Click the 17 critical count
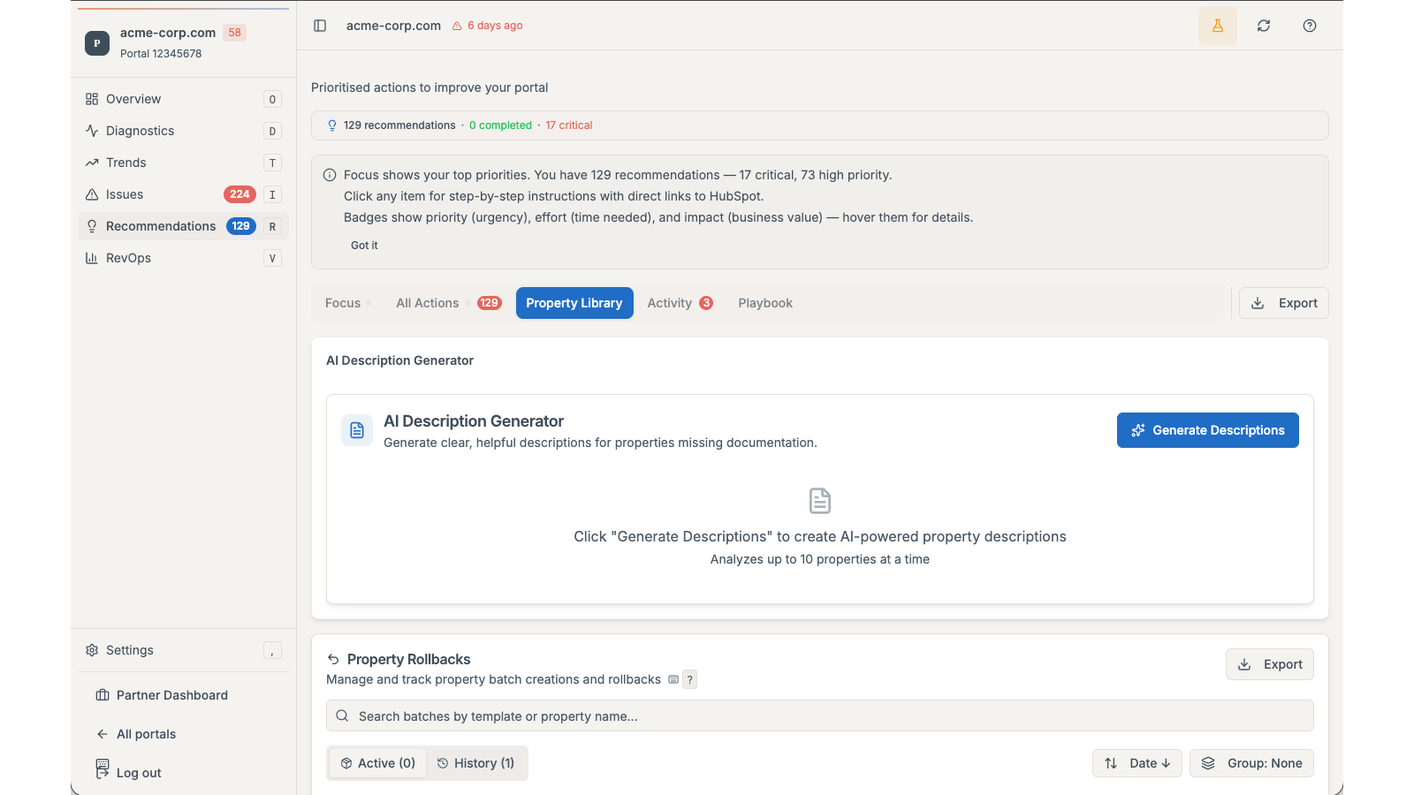 568,125
